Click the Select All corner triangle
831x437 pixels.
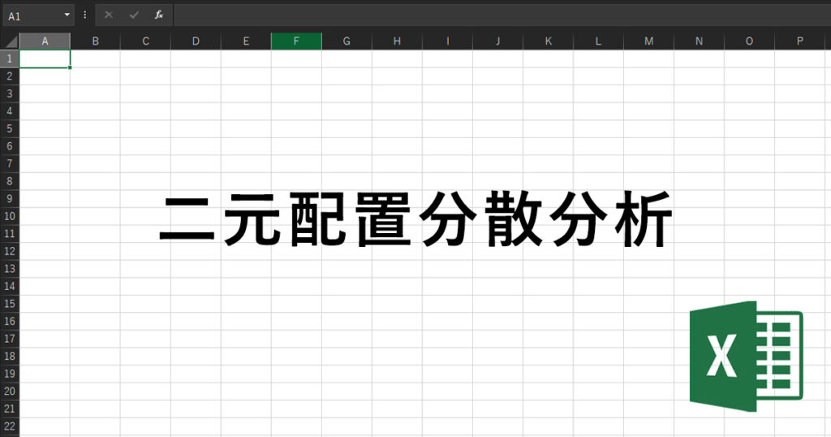[x=10, y=41]
